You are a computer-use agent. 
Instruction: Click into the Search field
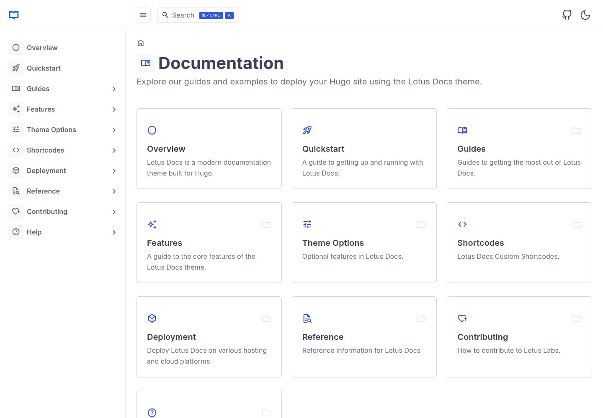point(198,15)
